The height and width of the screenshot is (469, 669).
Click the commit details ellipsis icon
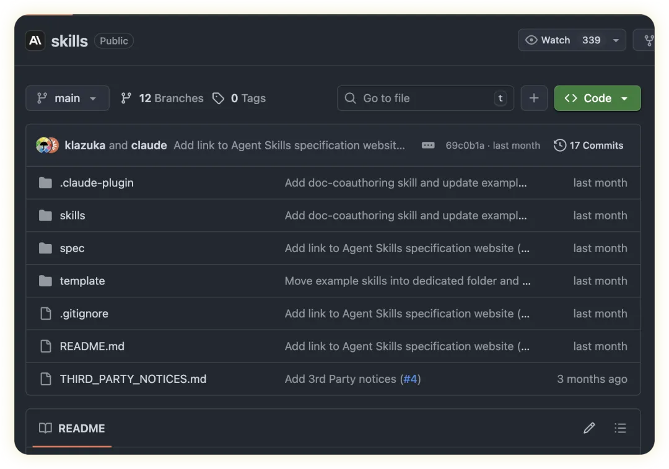(428, 146)
